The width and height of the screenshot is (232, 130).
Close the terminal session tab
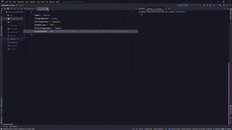[162, 9]
